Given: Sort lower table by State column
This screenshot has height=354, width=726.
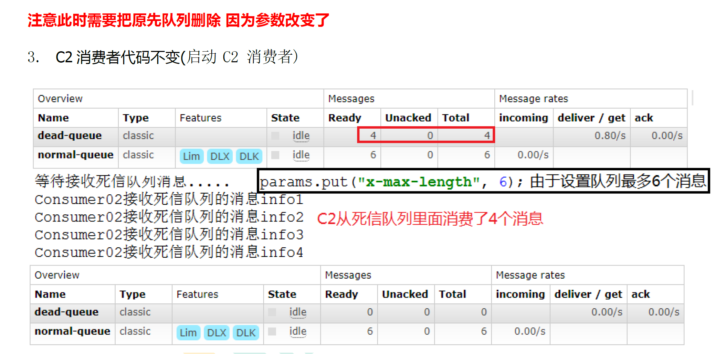Looking at the screenshot, I should pos(282,294).
